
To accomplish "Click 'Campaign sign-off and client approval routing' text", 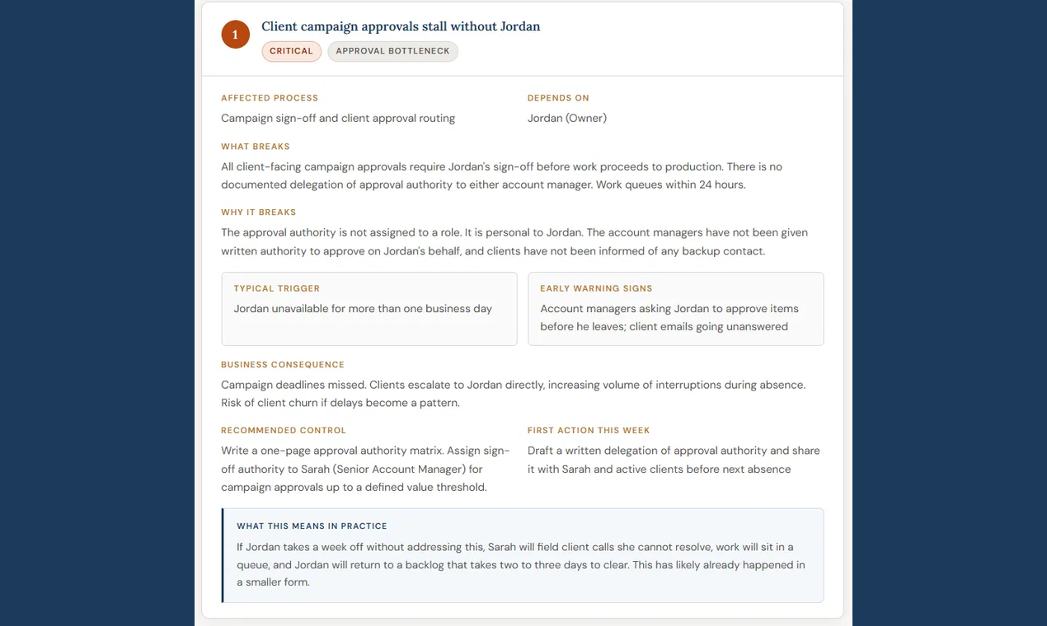I will coord(338,118).
